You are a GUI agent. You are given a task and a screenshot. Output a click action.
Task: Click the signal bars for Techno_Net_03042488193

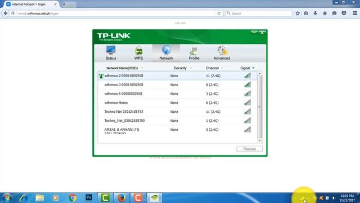(247, 120)
